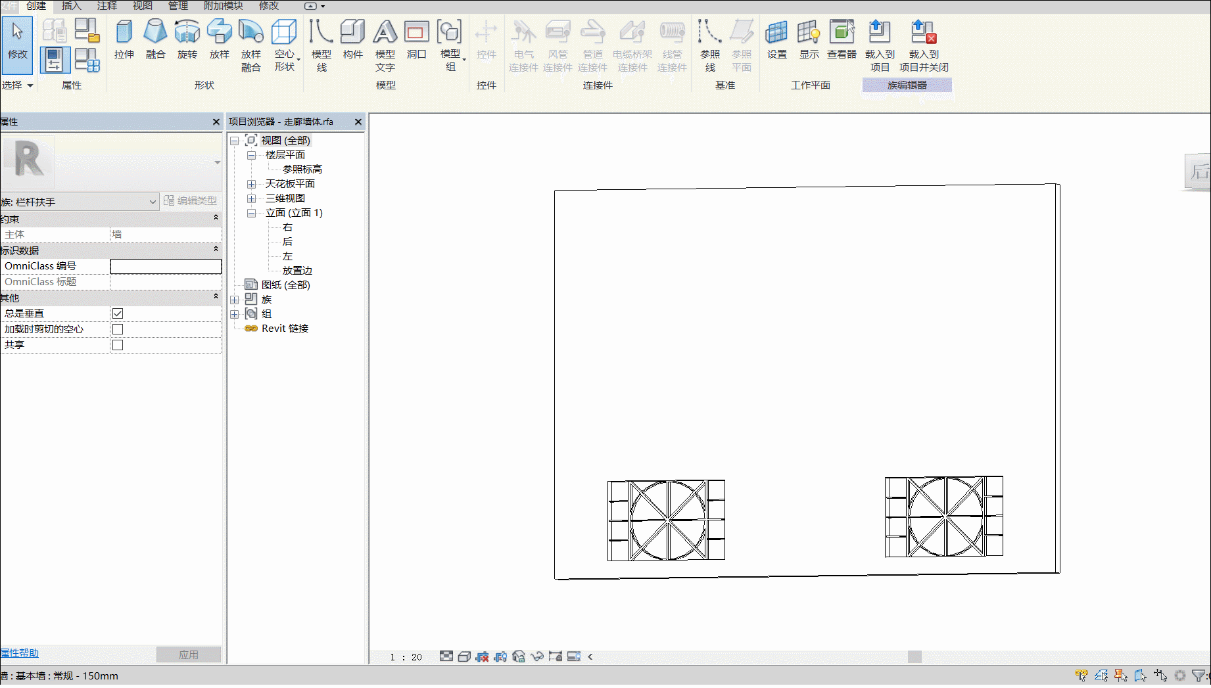Switch to the 管理 ribbon tab
Viewport: 1211px width, 688px height.
click(x=178, y=6)
